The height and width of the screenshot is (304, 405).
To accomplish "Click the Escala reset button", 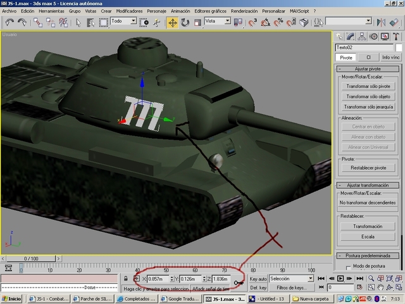I will click(x=368, y=236).
